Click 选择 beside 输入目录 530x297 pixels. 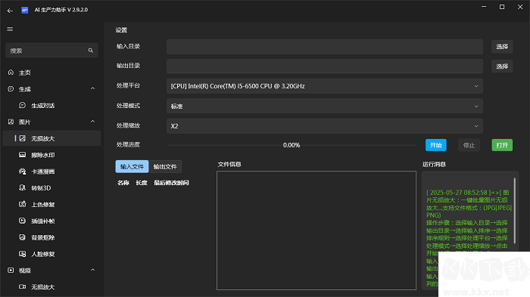(502, 47)
